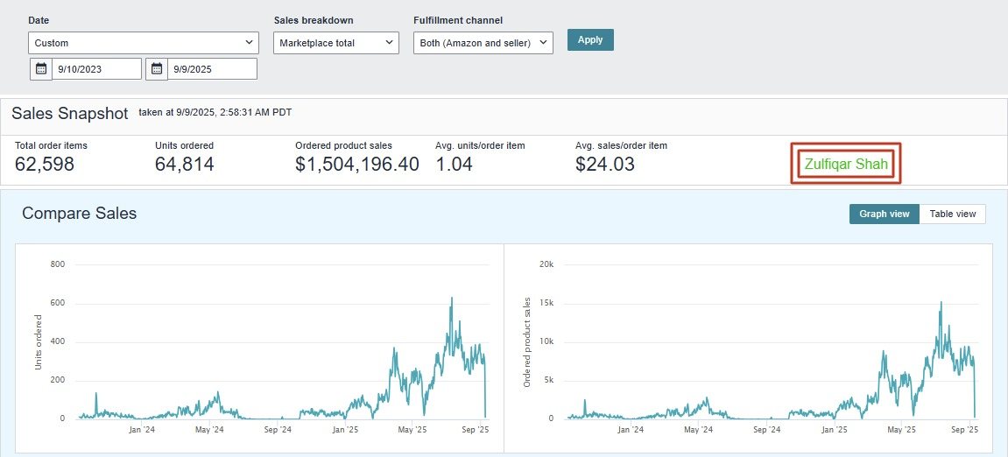Click the end date field 9/9/2025
1008x457 pixels.
(212, 69)
